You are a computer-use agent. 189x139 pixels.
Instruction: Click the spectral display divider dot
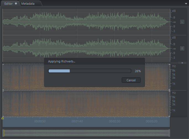(x=182, y=63)
